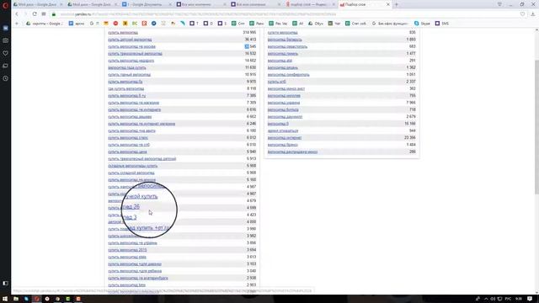Add bookmark with plus on bookmarks bar
Image resolution: width=539 pixels, height=303 pixels.
(x=17, y=24)
